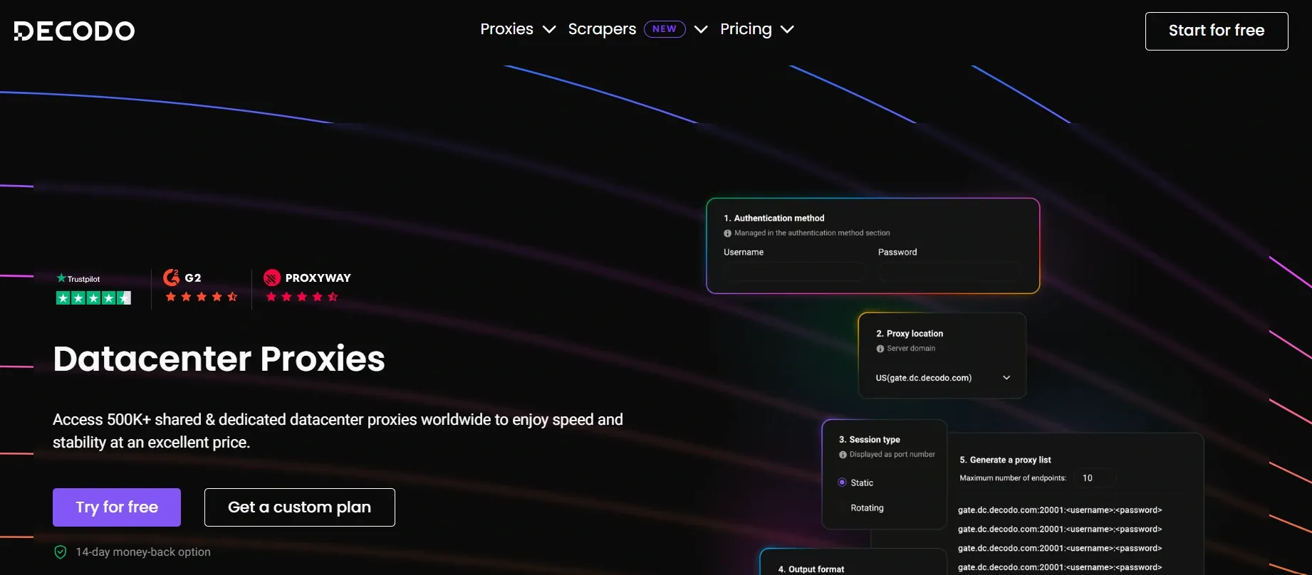Click the G2 orange star rating

202,297
